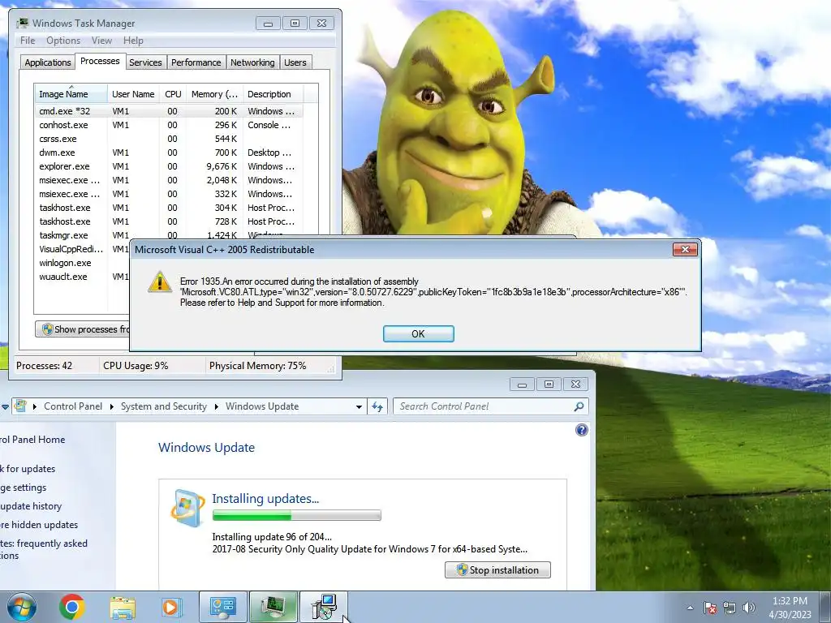Sort processes by CPU column
The image size is (831, 623).
tap(173, 94)
